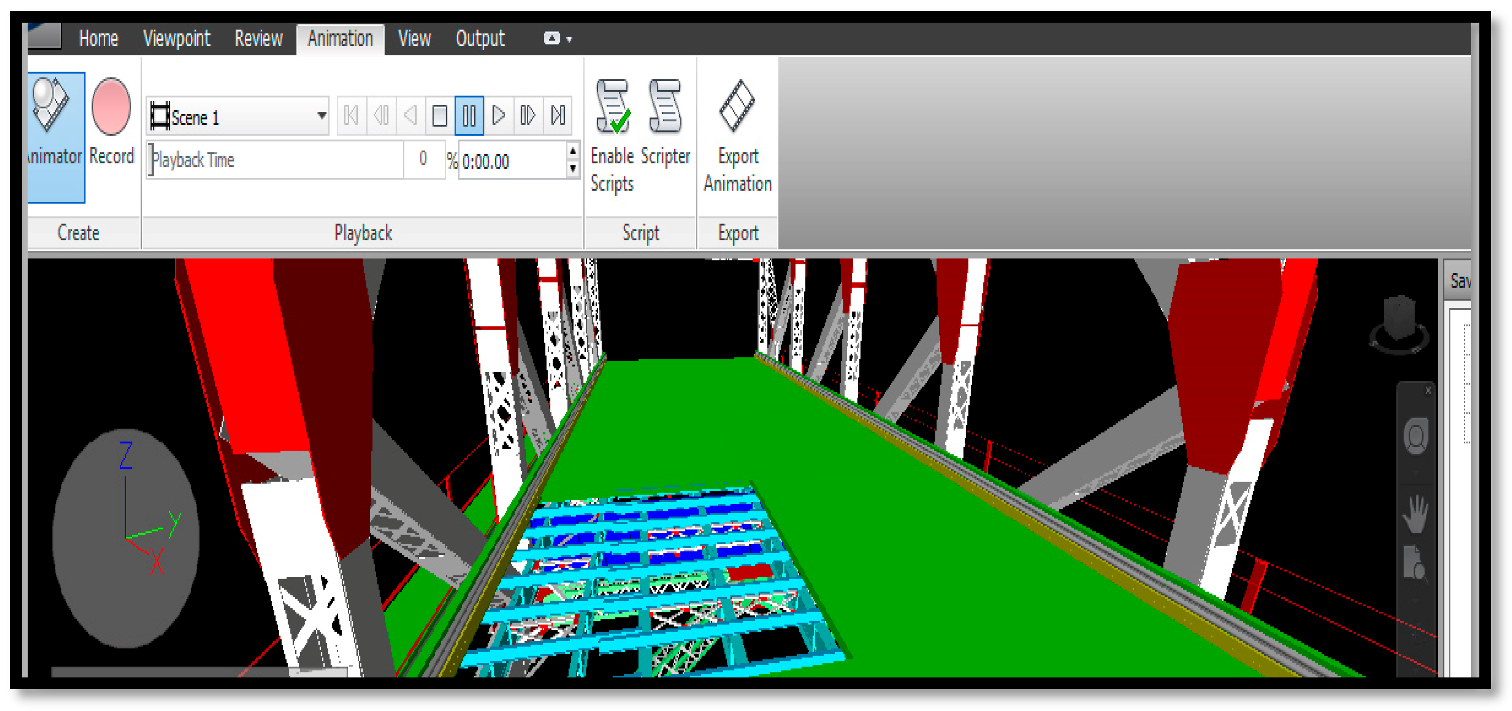The width and height of the screenshot is (1512, 711).
Task: Expand the Scene 1 dropdown
Action: point(321,116)
